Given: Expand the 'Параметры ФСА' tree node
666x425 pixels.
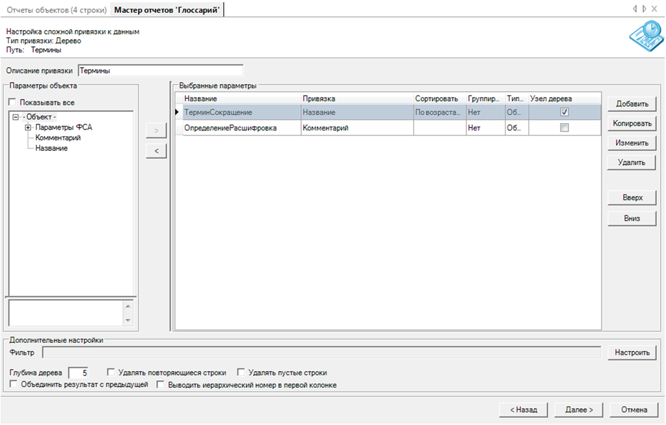Looking at the screenshot, I should 28,128.
